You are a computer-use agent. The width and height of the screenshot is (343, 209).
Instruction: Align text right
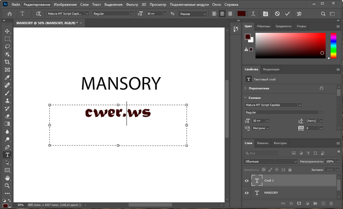point(230,14)
